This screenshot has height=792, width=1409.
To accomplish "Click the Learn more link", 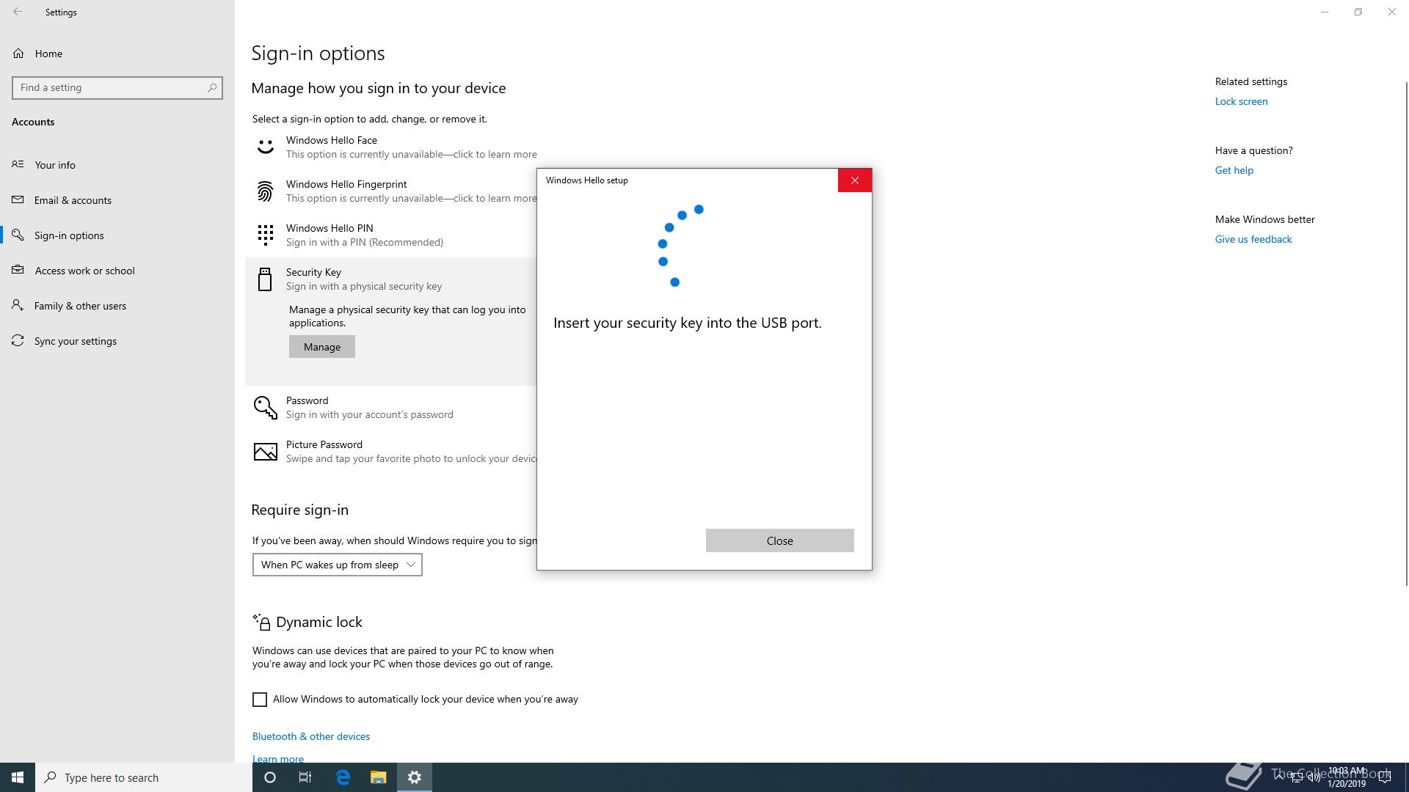I will [x=278, y=759].
